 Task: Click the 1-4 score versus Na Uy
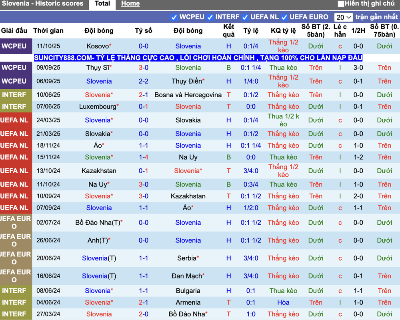(143, 157)
